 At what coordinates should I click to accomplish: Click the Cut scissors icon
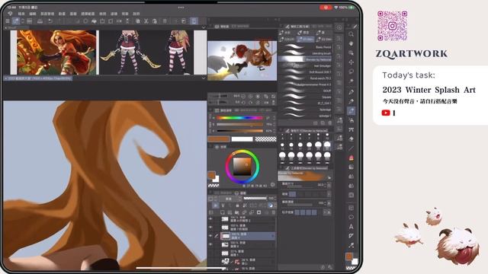146,21
